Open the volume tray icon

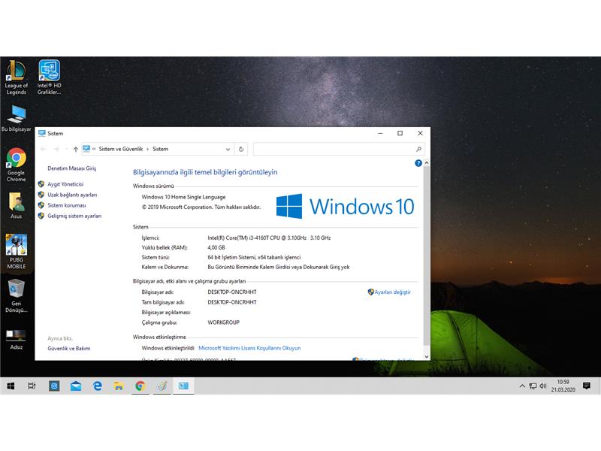click(x=542, y=386)
